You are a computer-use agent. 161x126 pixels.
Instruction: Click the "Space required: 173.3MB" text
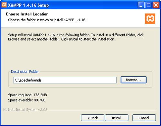pyautogui.click(x=27, y=95)
